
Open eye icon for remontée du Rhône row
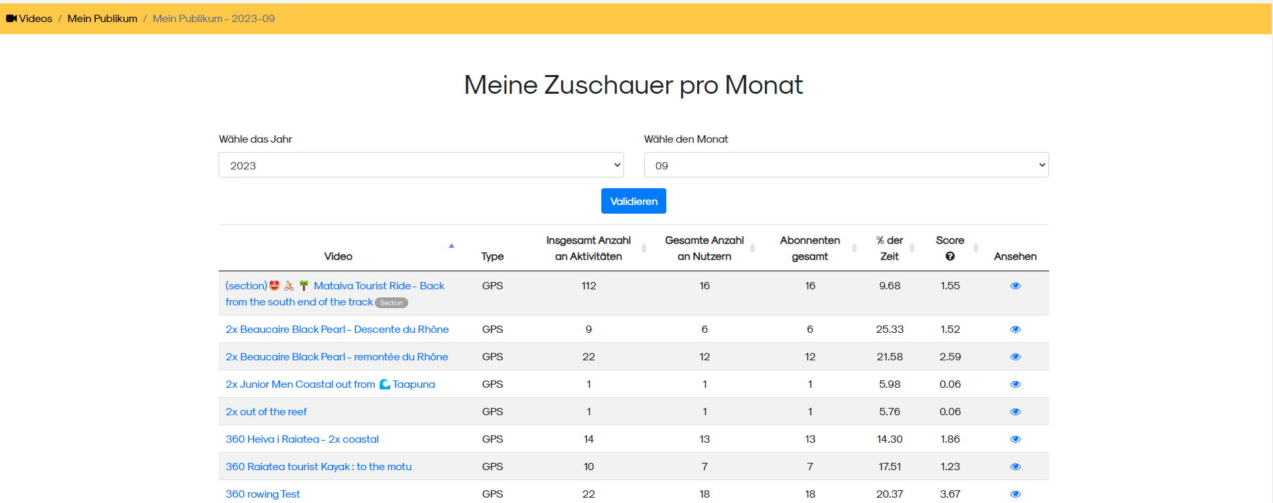point(1015,357)
